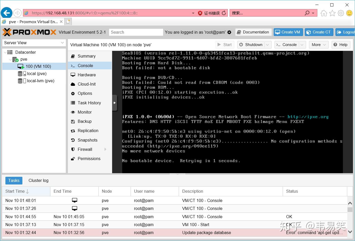
Task: Open the browser home page icon
Action: pyautogui.click(x=324, y=13)
